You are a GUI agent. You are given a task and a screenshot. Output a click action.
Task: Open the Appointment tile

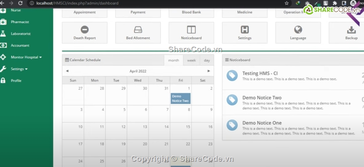point(85,13)
